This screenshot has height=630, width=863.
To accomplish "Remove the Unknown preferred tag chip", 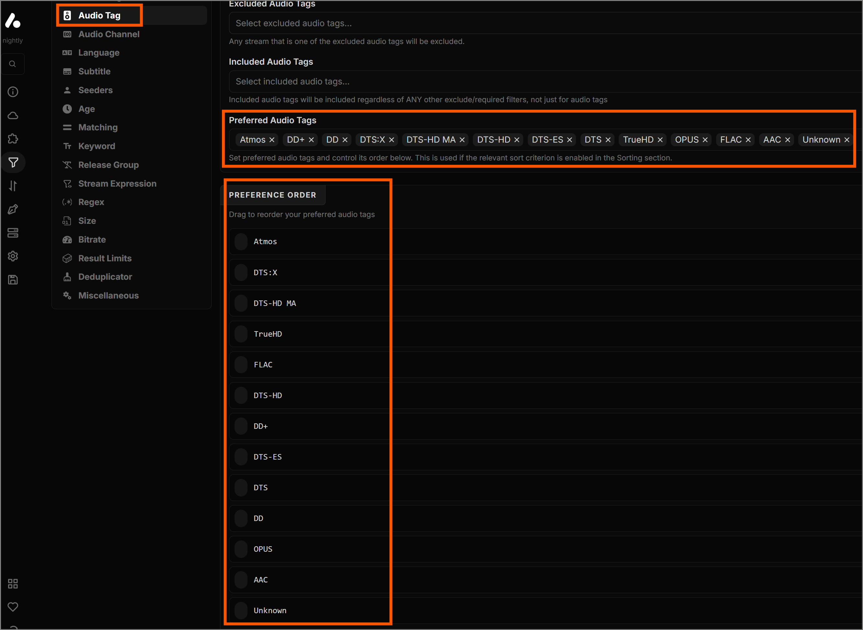I will pyautogui.click(x=846, y=140).
